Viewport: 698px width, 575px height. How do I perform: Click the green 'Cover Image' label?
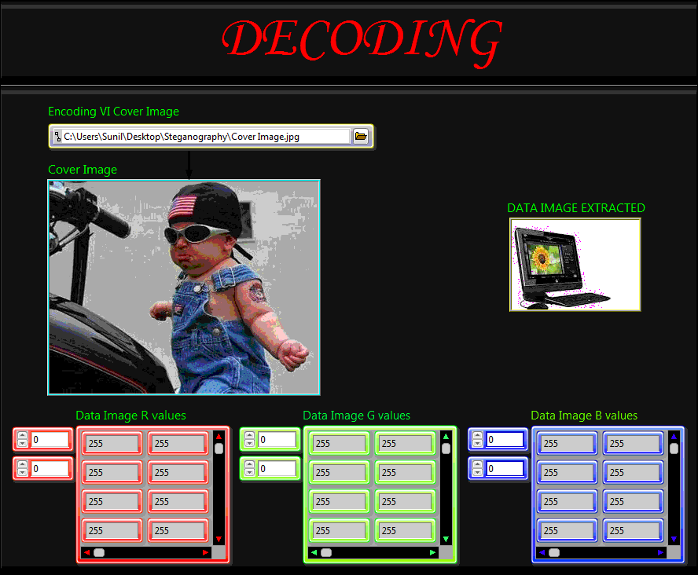pyautogui.click(x=83, y=170)
